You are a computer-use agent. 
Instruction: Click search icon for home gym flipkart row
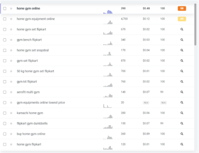click(x=182, y=144)
